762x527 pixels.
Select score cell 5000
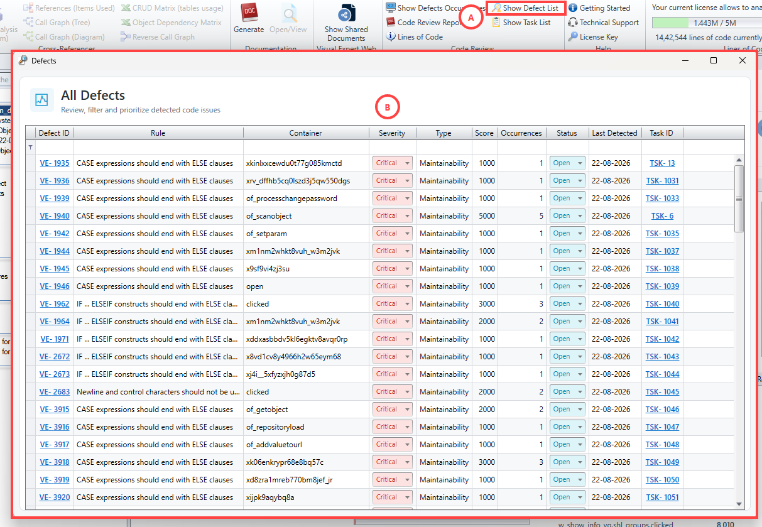point(484,216)
